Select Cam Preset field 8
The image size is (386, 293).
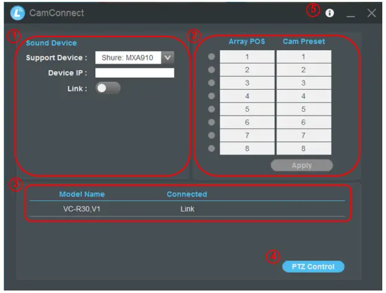tap(304, 148)
